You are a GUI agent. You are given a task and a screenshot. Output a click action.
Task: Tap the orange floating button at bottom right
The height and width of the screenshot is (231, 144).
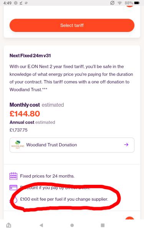point(130,218)
